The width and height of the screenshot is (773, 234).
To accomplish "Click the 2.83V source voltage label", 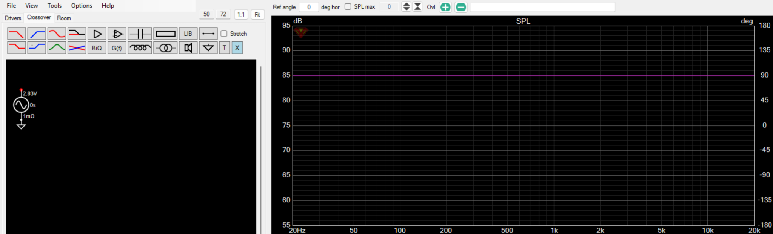I will point(30,93).
